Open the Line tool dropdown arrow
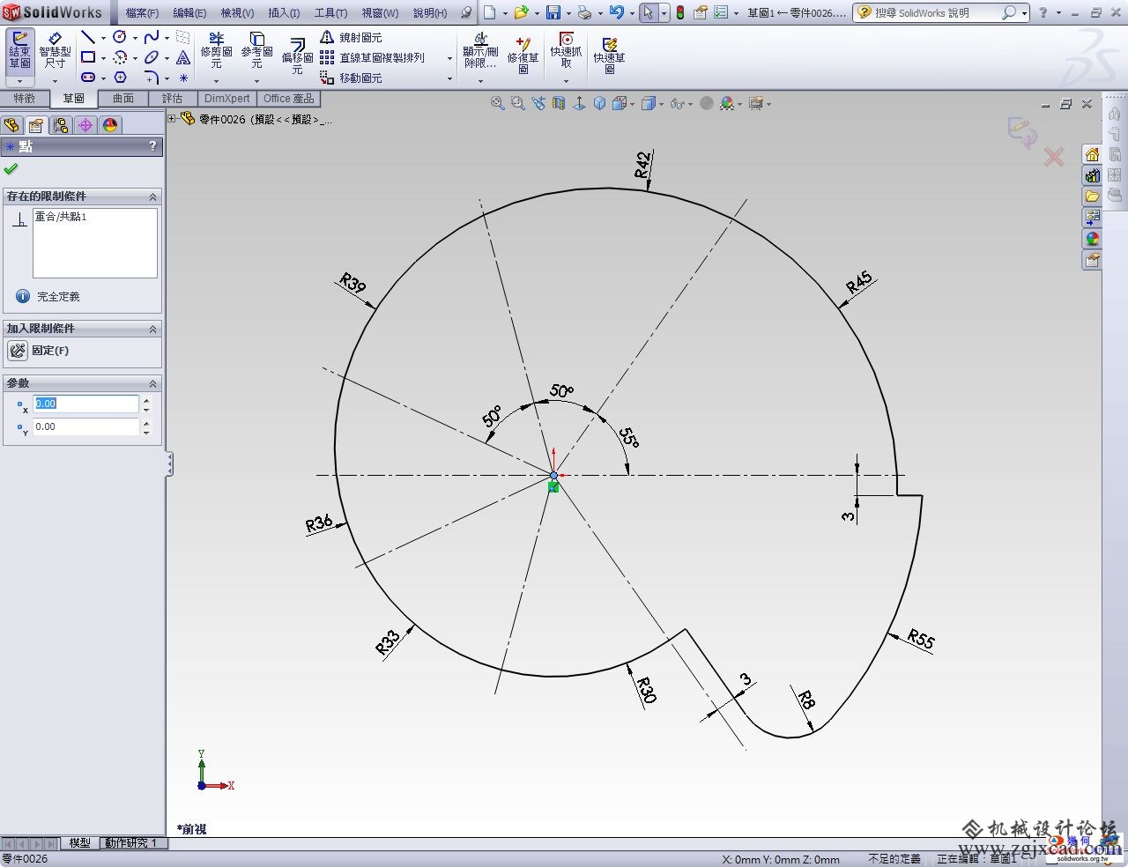Image resolution: width=1128 pixels, height=867 pixels. (103, 37)
